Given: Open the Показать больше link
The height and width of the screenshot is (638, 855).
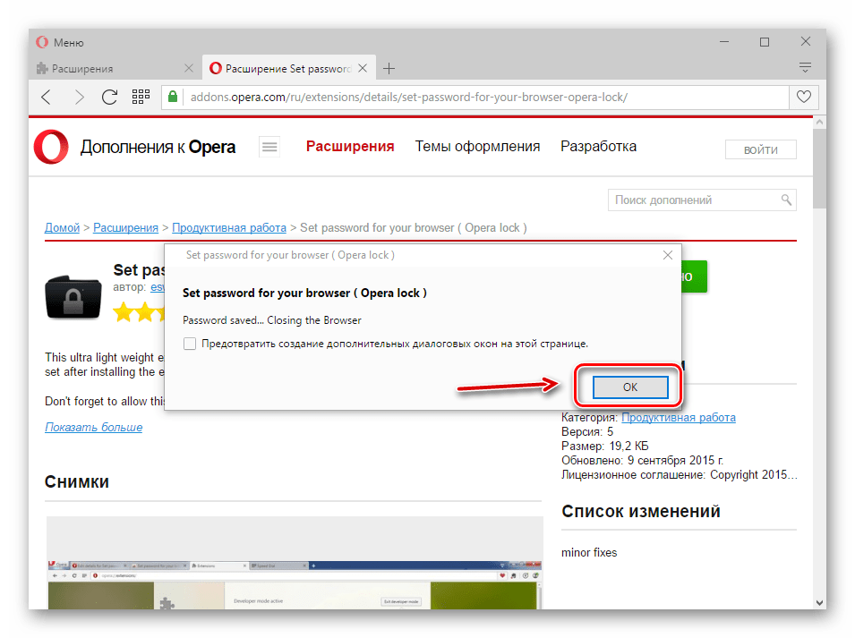Looking at the screenshot, I should (94, 427).
